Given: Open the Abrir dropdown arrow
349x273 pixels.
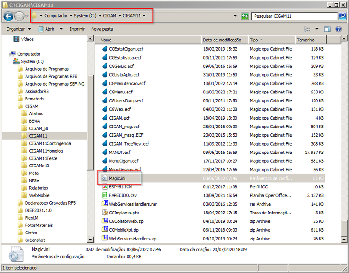Looking at the screenshot, I should 61,29.
